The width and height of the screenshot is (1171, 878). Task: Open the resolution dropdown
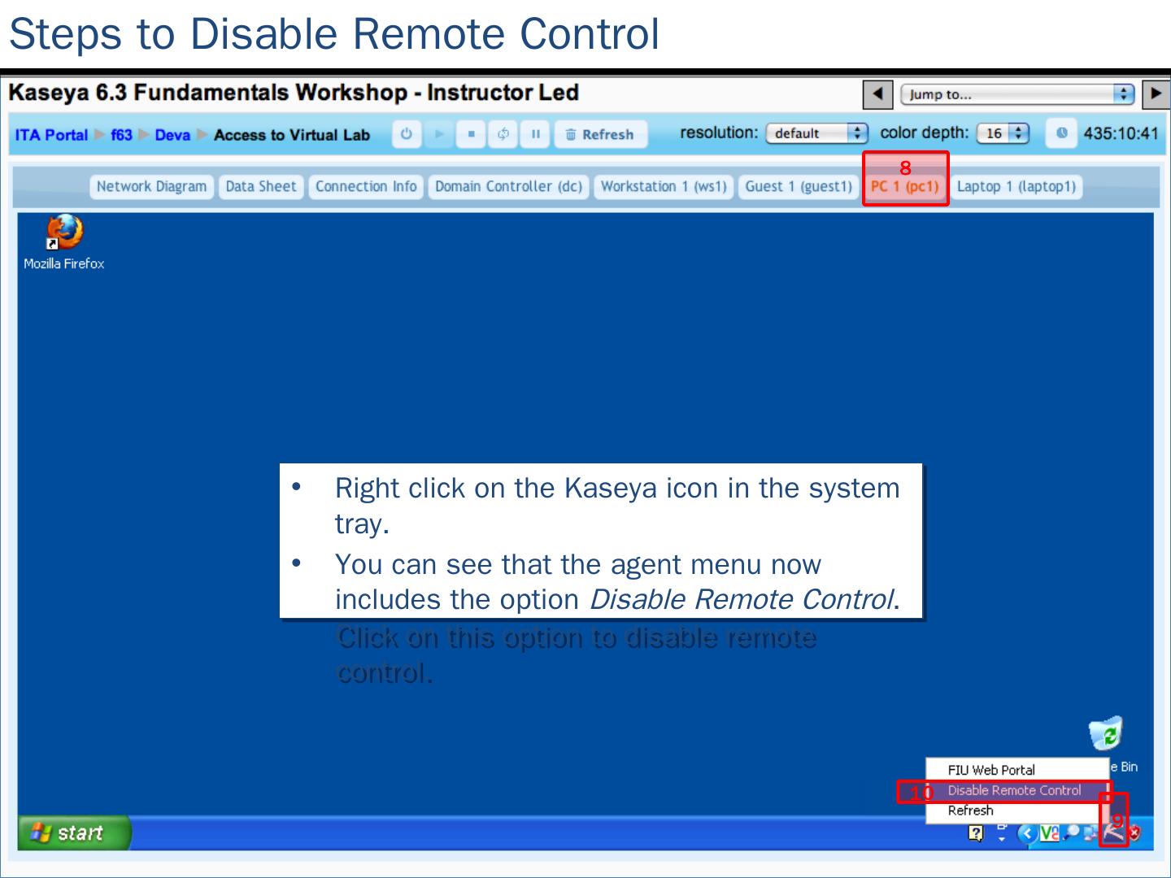(817, 133)
